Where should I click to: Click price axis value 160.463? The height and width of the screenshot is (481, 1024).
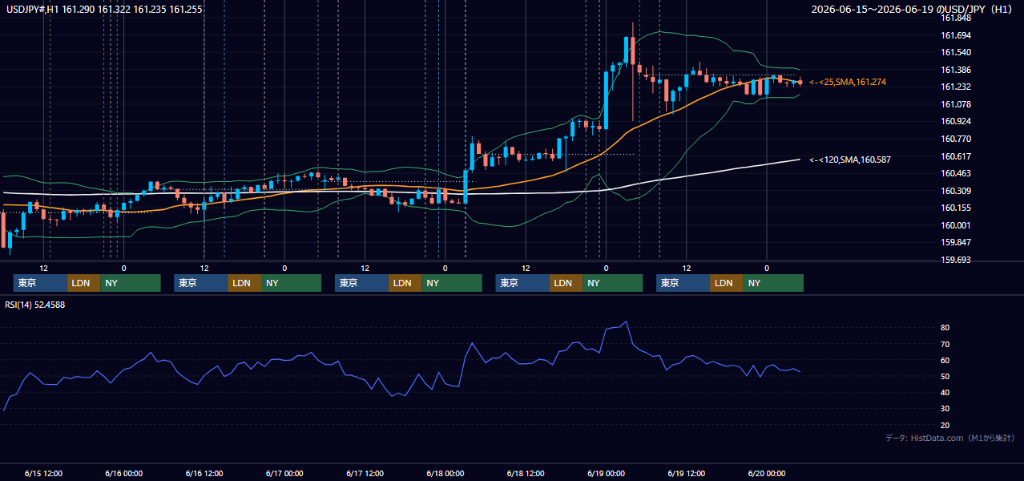[956, 173]
